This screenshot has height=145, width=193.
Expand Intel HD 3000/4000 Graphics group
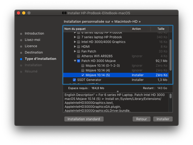tap(75, 42)
